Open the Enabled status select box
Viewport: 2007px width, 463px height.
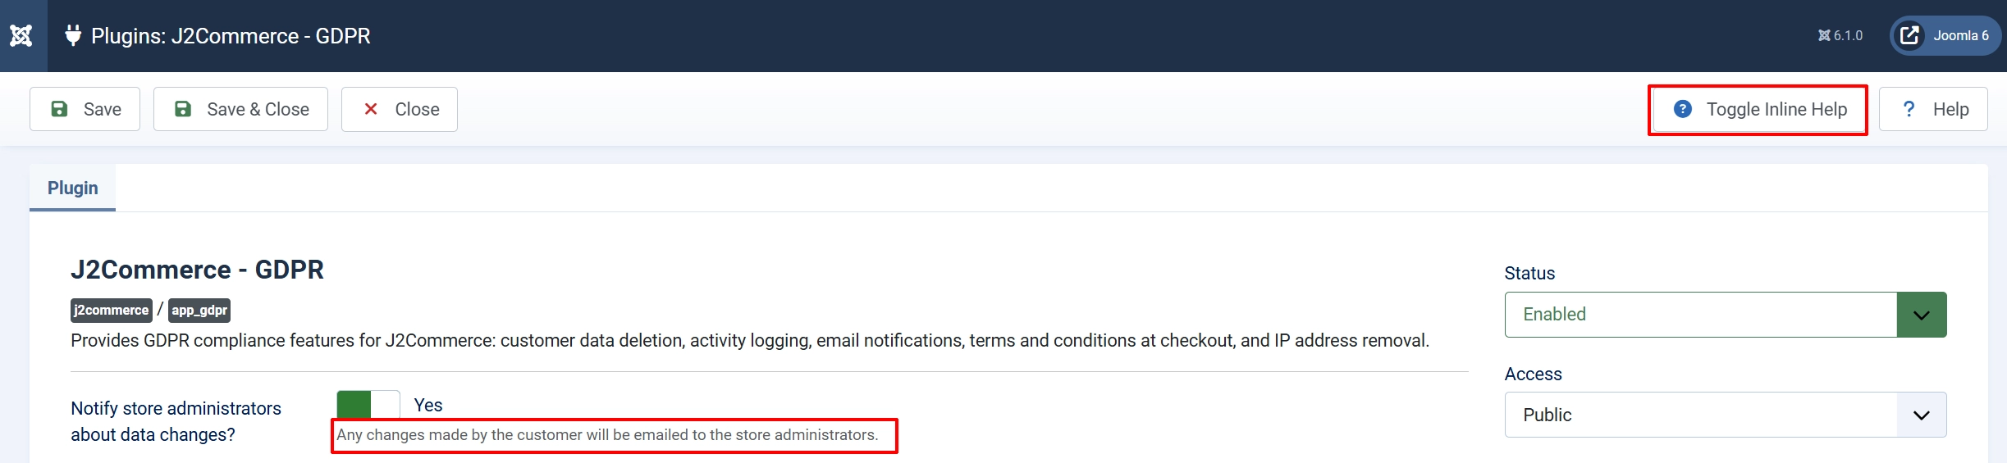pyautogui.click(x=1726, y=315)
